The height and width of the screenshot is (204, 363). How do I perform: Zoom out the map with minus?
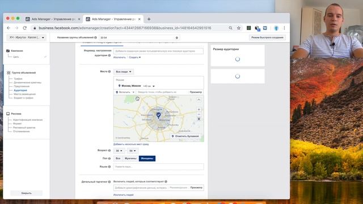199,114
